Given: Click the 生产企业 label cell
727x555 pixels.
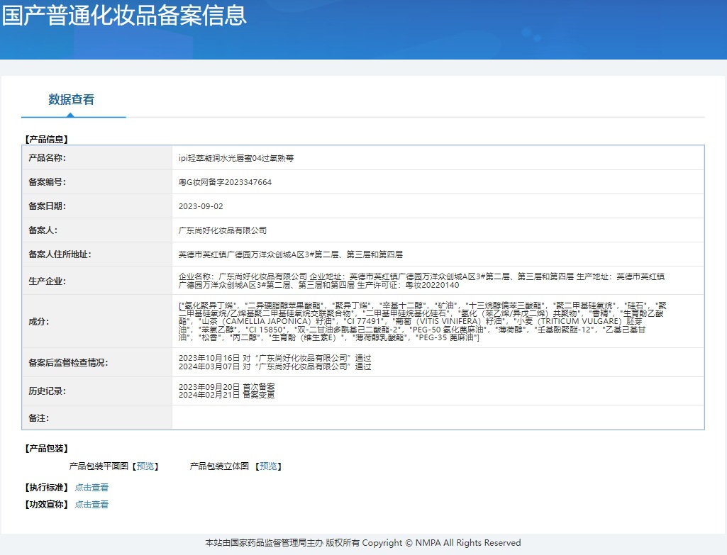Looking at the screenshot, I should tap(97, 281).
